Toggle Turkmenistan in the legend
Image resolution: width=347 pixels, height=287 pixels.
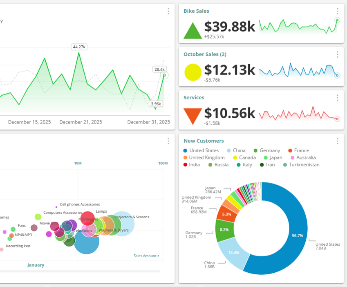[x=301, y=165]
